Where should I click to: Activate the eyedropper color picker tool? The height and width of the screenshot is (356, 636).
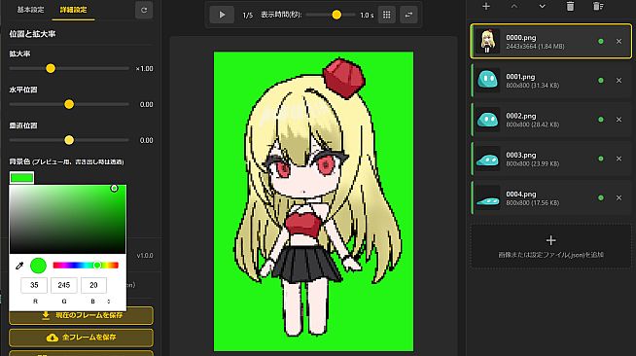19,266
